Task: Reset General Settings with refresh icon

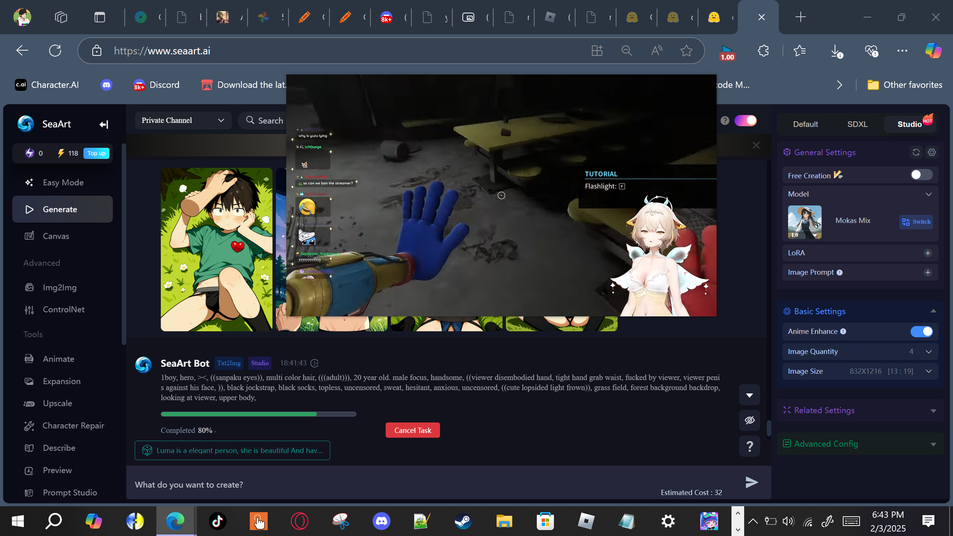Action: 916,152
